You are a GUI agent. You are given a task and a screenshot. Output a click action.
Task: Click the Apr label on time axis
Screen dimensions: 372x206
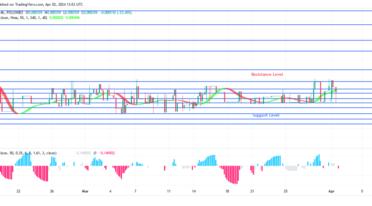point(330,191)
